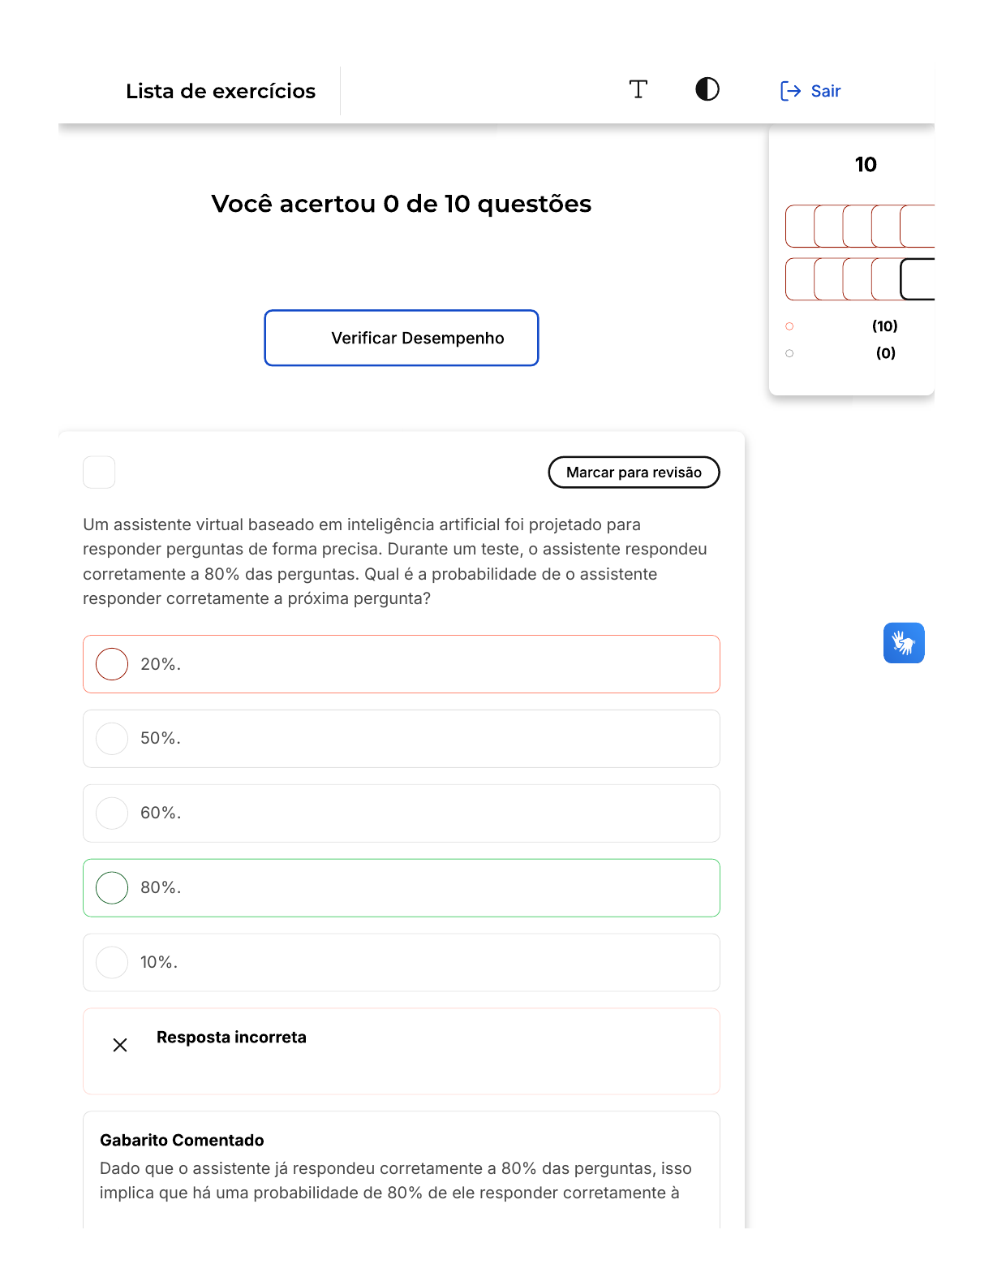Select the 50% answer option
This screenshot has height=1286, width=993.
[x=112, y=739]
